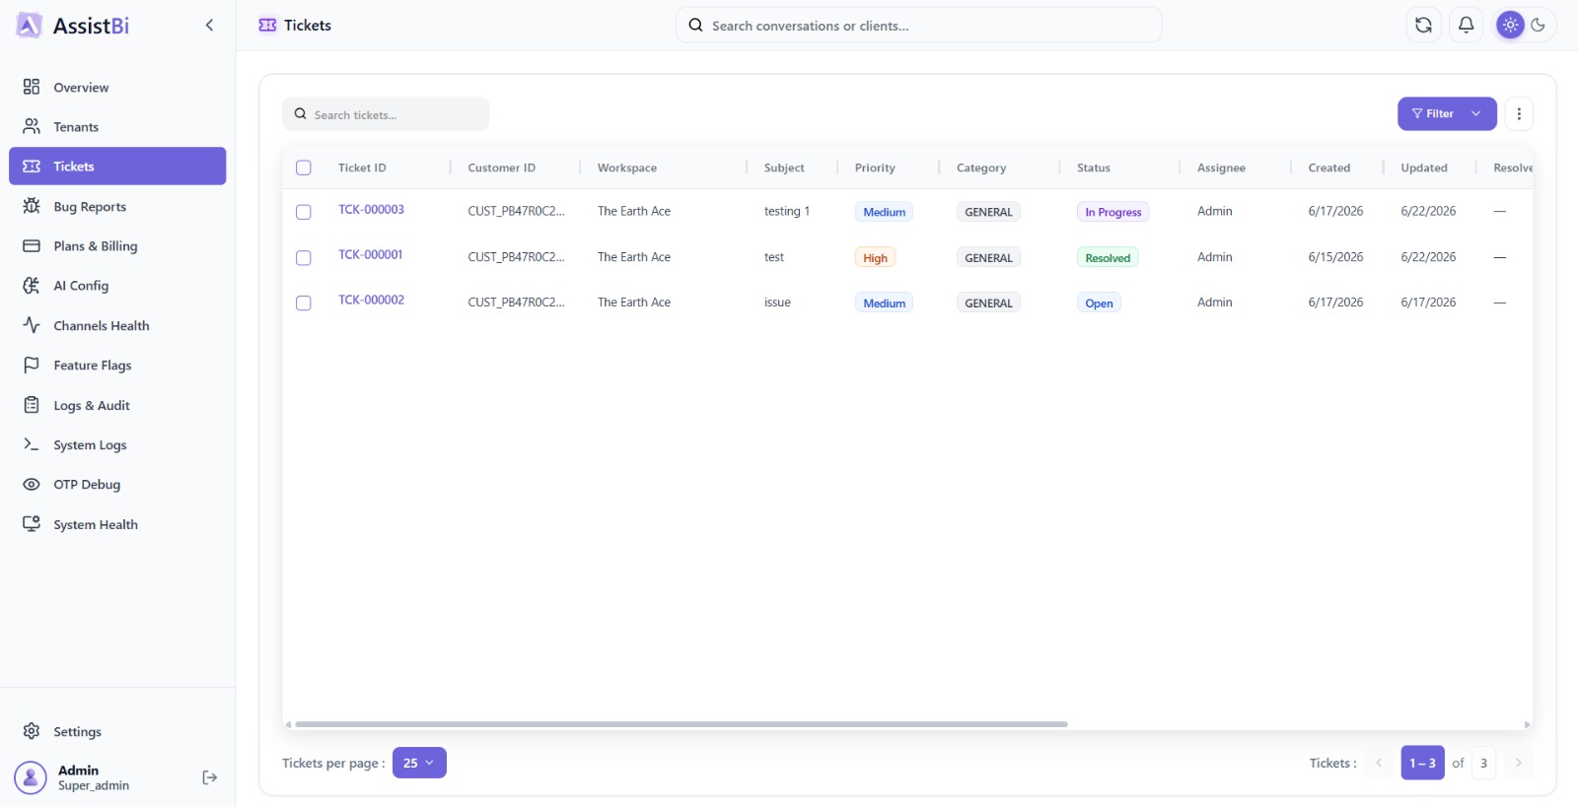1578x807 pixels.
Task: Open the three-dot more options menu
Action: pos(1519,114)
